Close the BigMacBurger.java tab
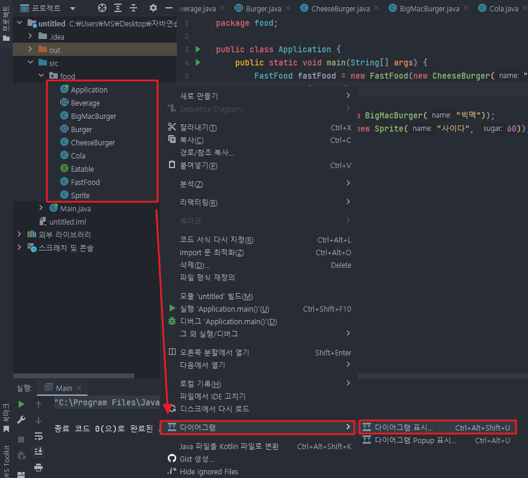Screen dimensions: 528x478 (466, 8)
